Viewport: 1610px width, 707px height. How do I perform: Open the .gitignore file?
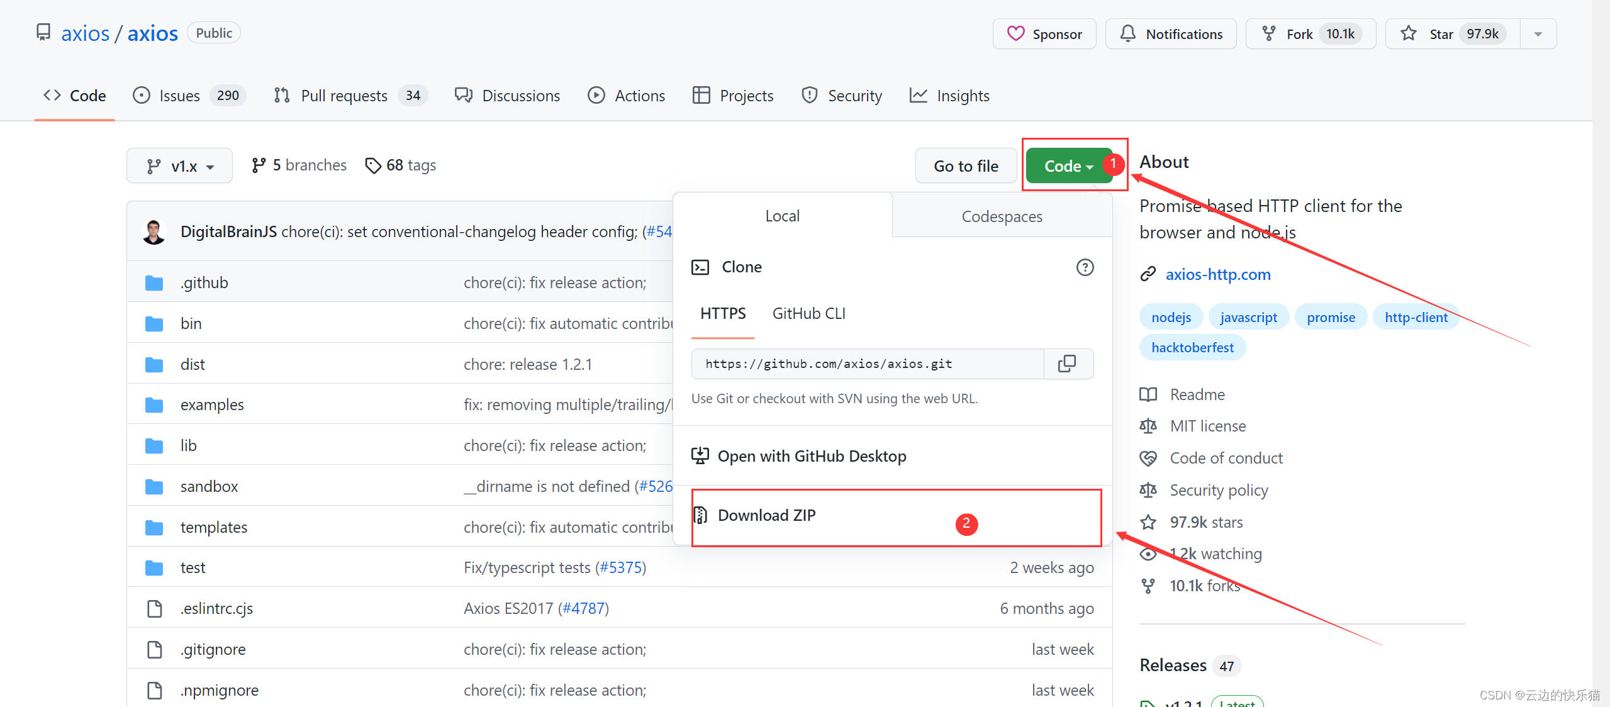tap(213, 649)
